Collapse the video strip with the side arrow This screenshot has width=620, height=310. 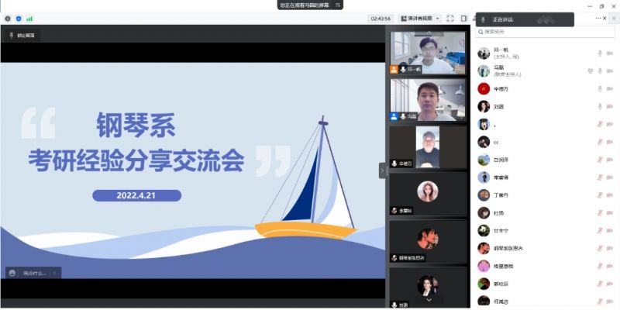(x=382, y=170)
